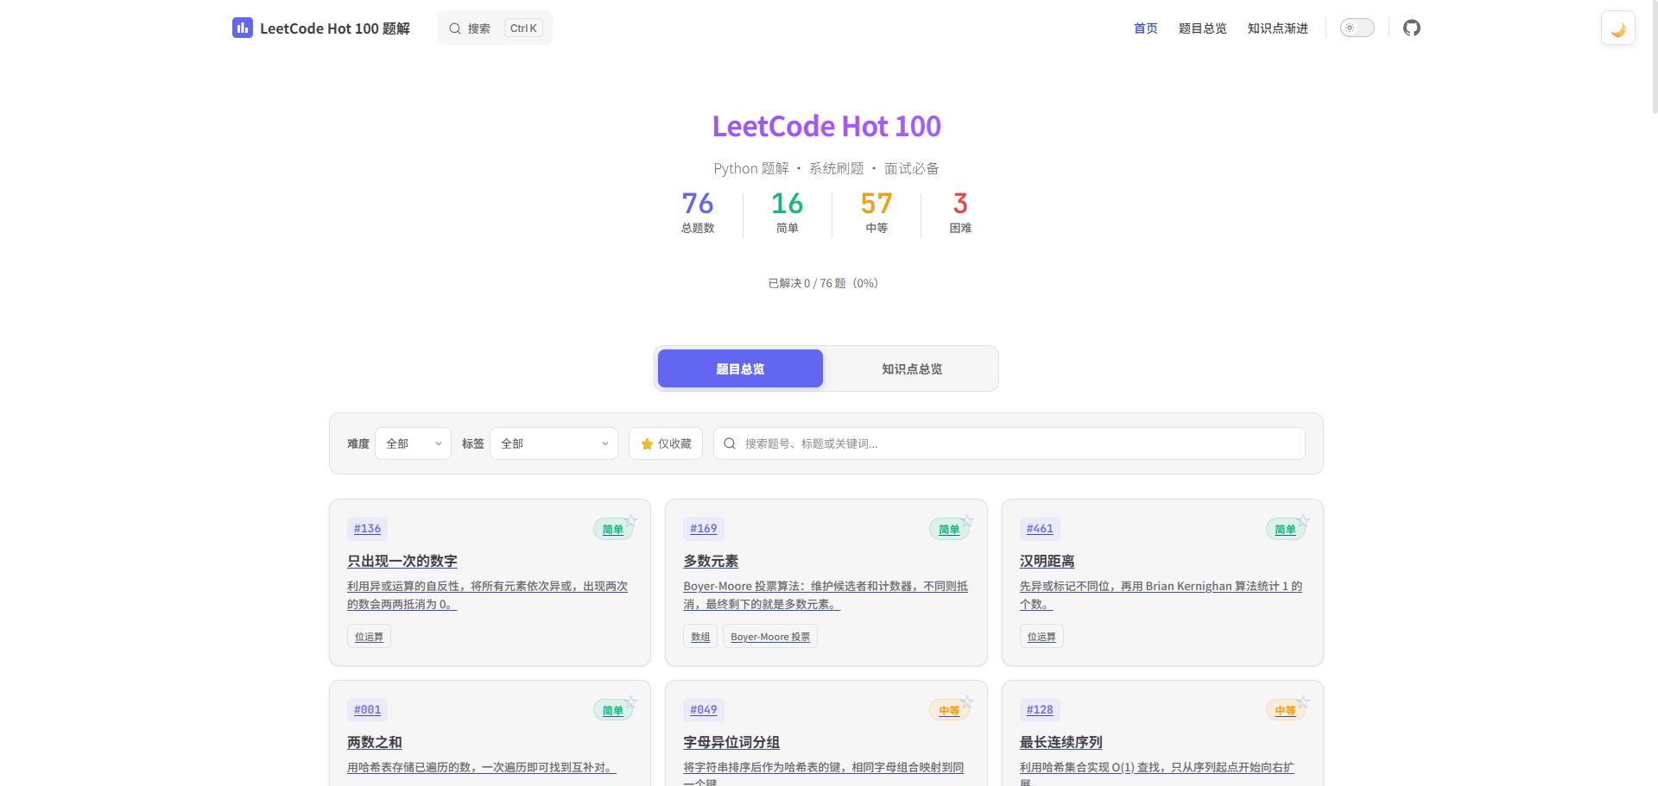Open problem link #001
Viewport: 1658px width, 786px height.
(367, 709)
